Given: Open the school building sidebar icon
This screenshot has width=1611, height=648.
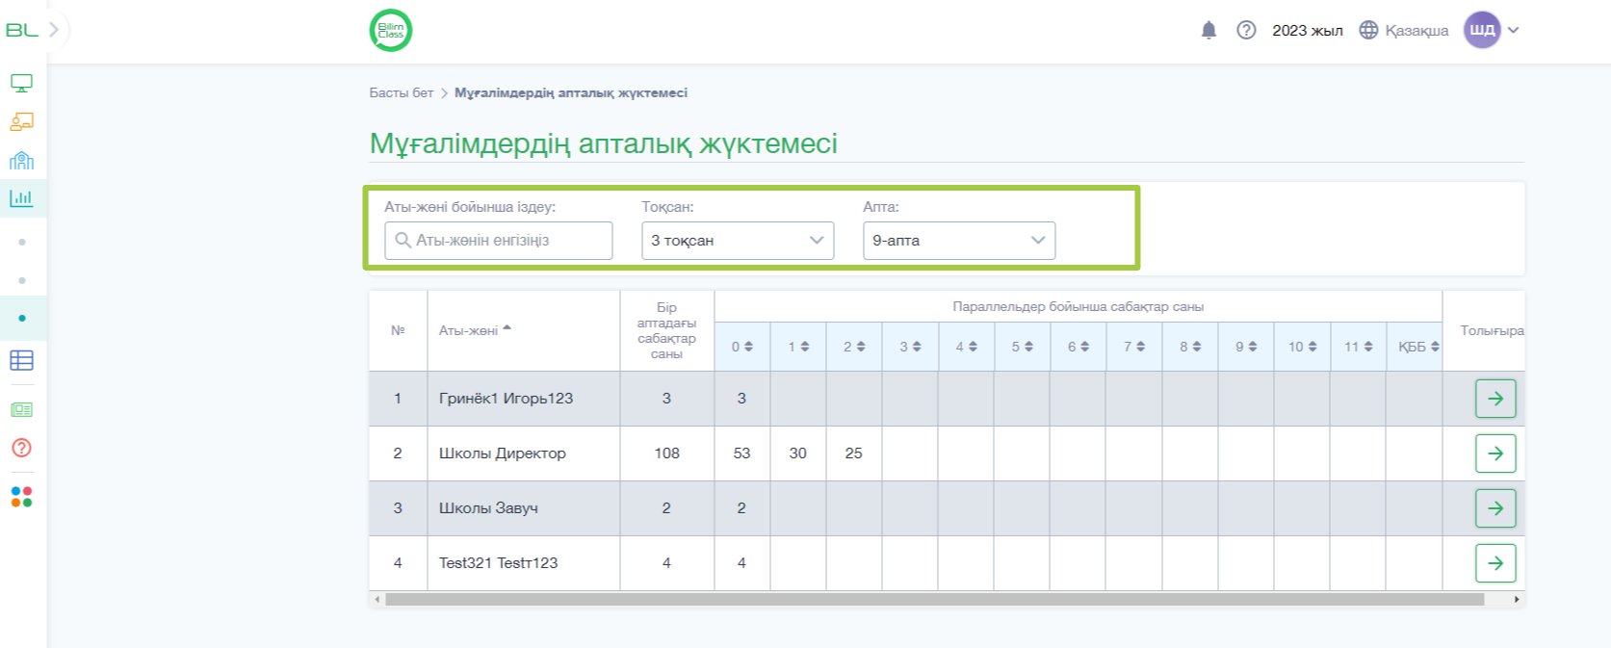Looking at the screenshot, I should (21, 160).
